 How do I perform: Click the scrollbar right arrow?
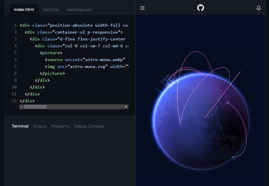point(126,107)
